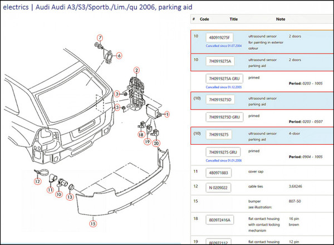Open part code 4B0919275F
Viewport: 334px width, 245px height.
click(222, 37)
